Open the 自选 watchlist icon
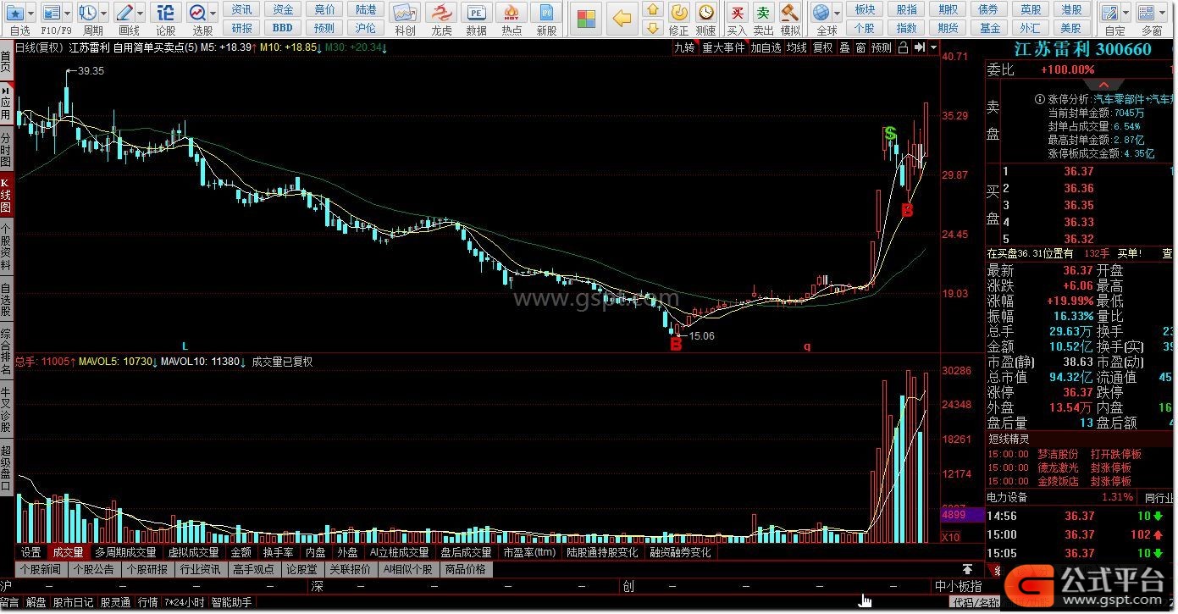 17,14
